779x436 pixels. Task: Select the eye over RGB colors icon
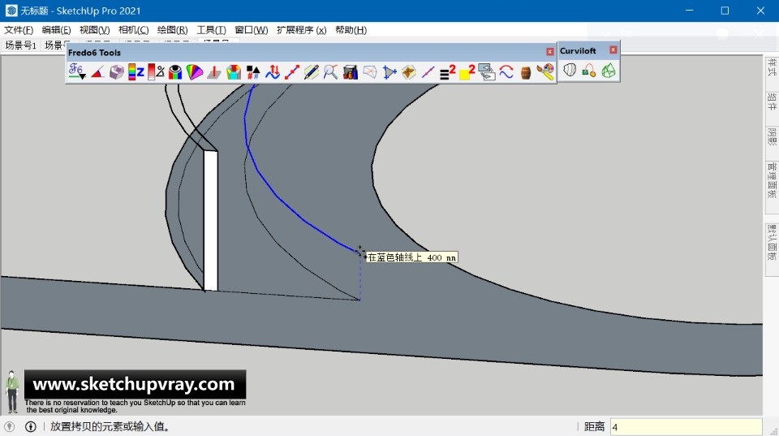click(175, 72)
